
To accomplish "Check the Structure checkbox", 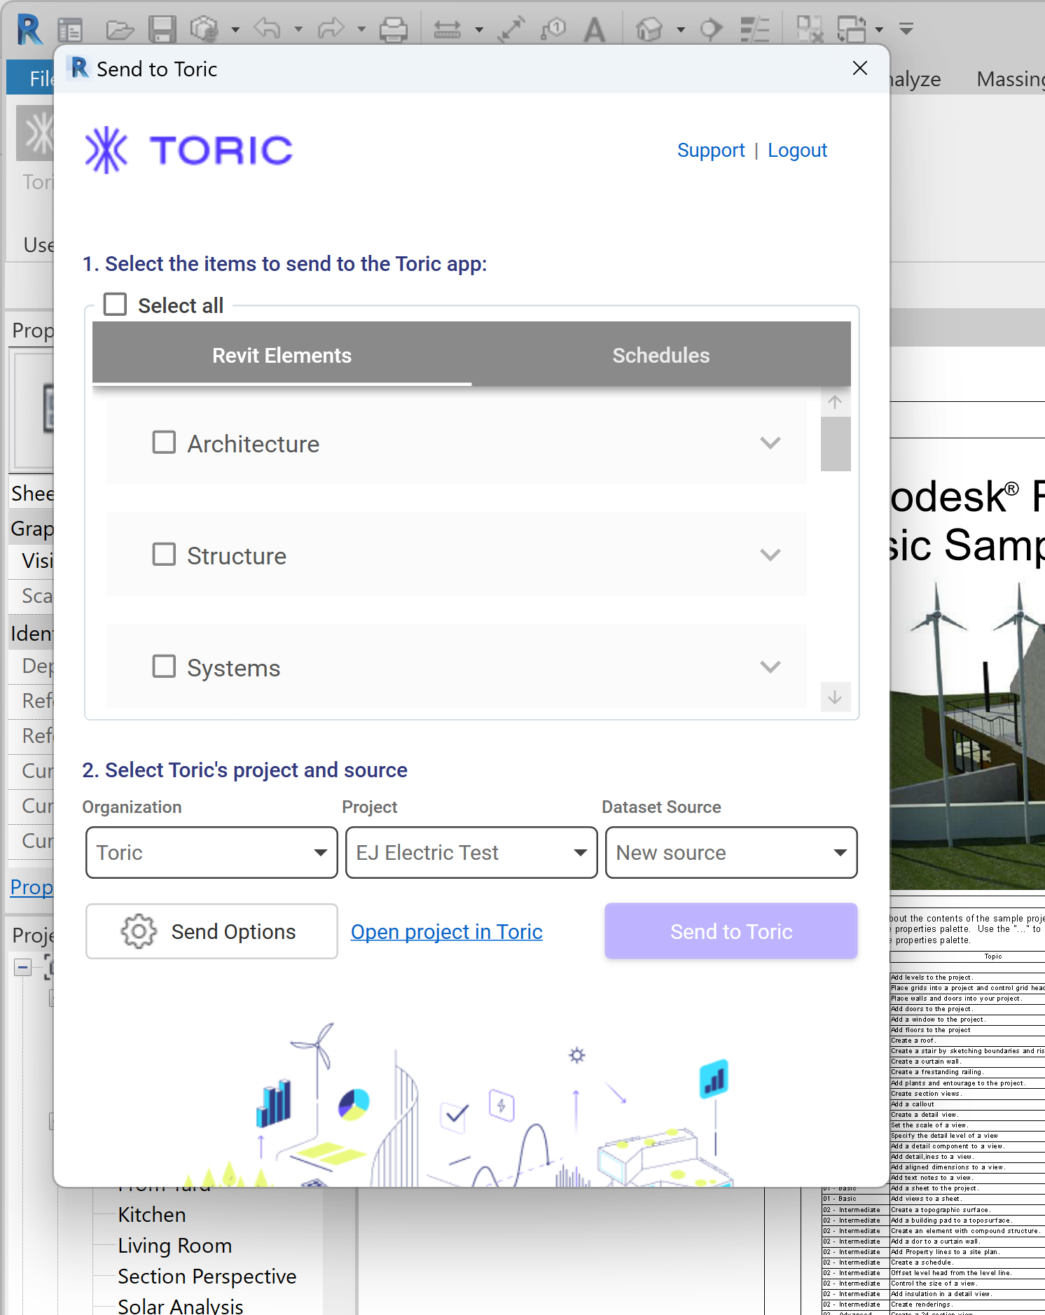I will click(164, 555).
